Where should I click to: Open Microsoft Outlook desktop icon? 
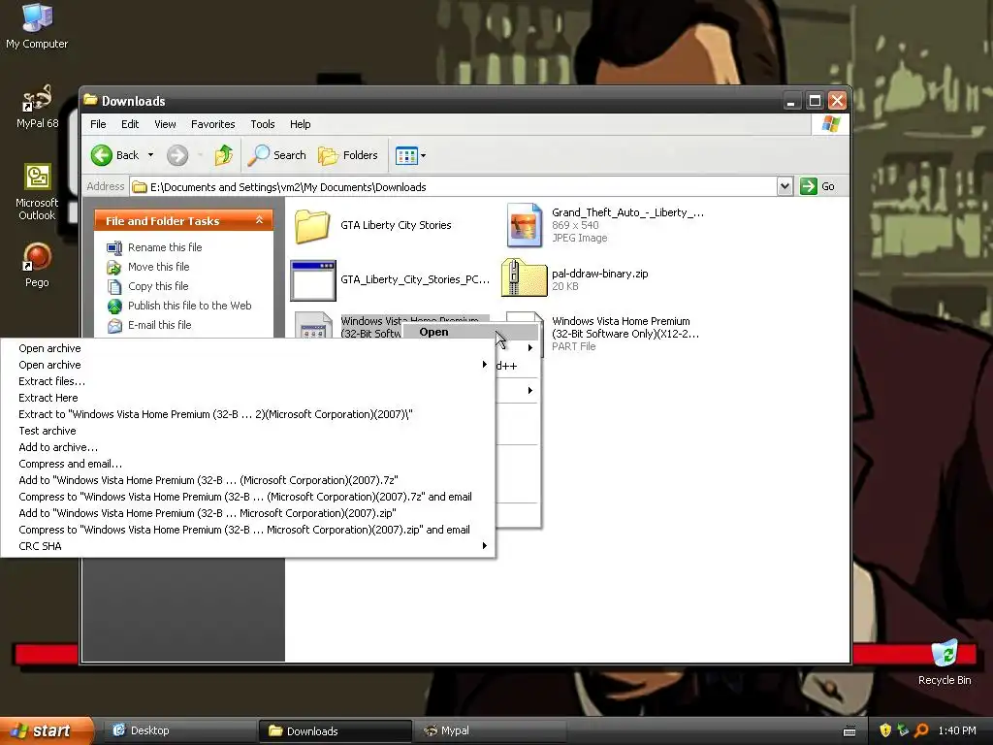[37, 192]
